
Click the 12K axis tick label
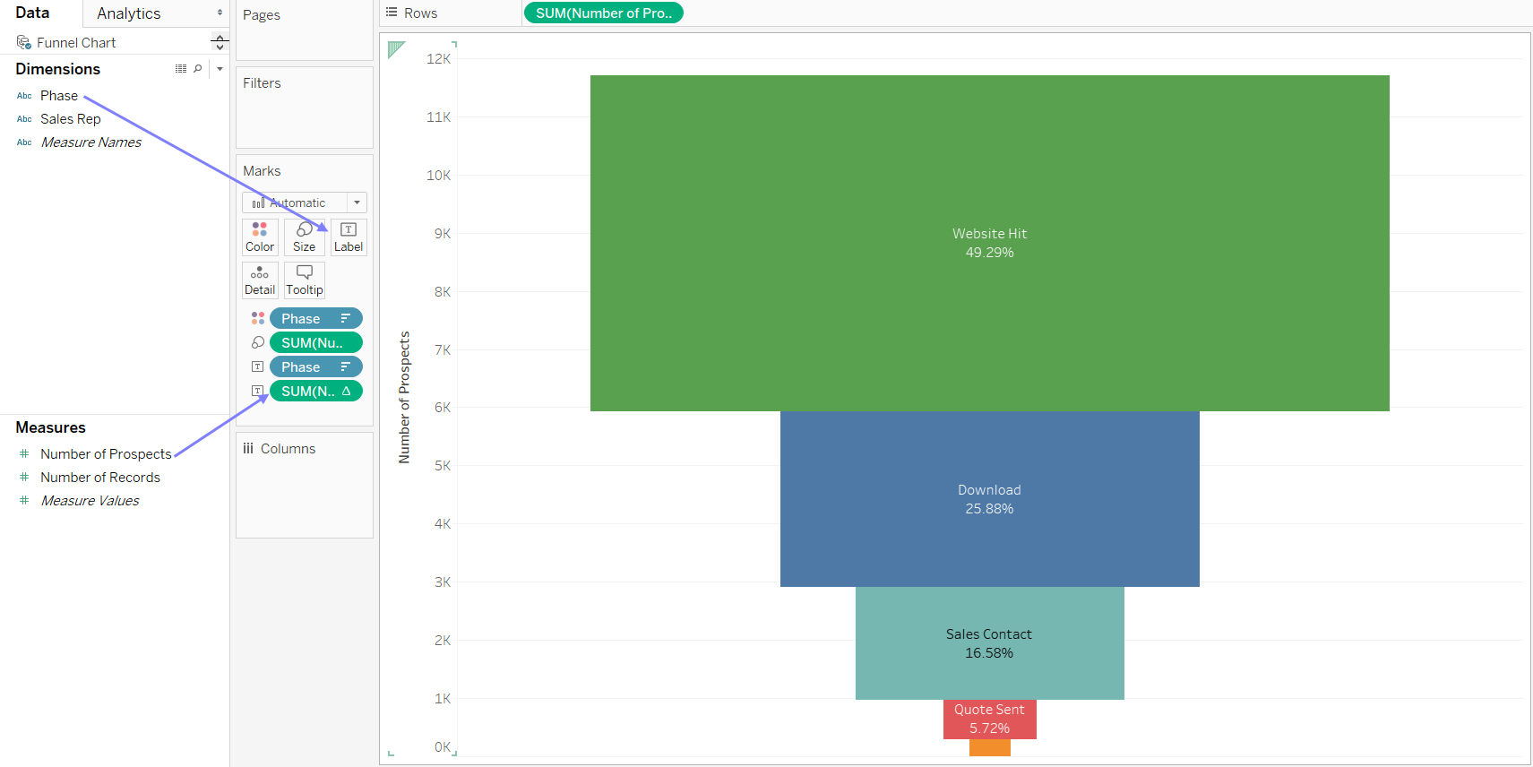click(x=439, y=59)
